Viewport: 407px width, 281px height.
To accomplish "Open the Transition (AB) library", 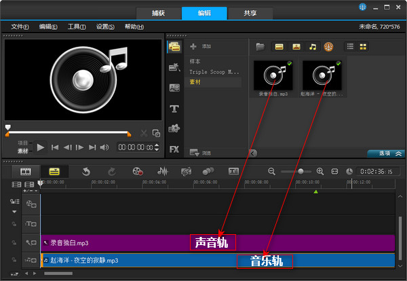I will (x=174, y=88).
